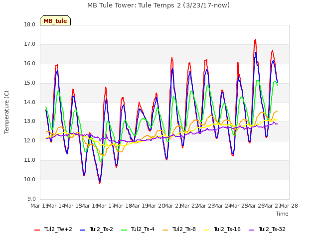319x239 pixels.
Task: Click the 9.0 y-axis tick label
Action: (31, 199)
